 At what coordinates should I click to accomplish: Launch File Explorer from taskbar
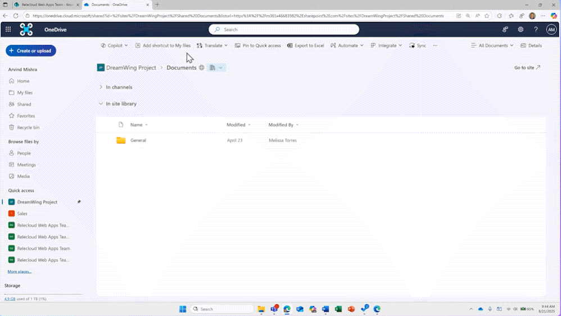click(x=261, y=309)
